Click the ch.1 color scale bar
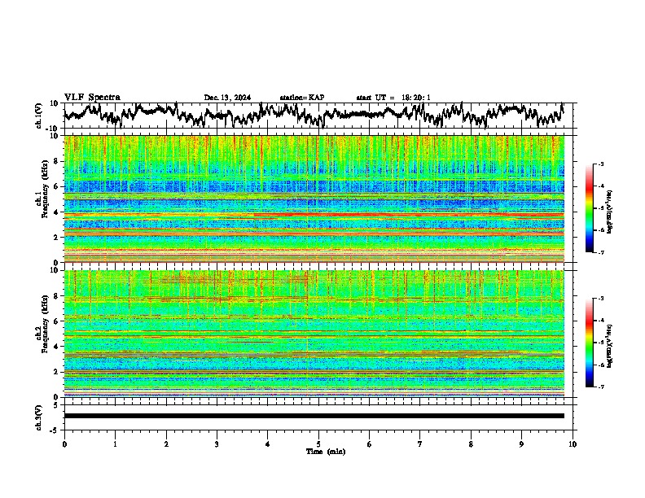This screenshot has width=645, height=498. pos(590,208)
